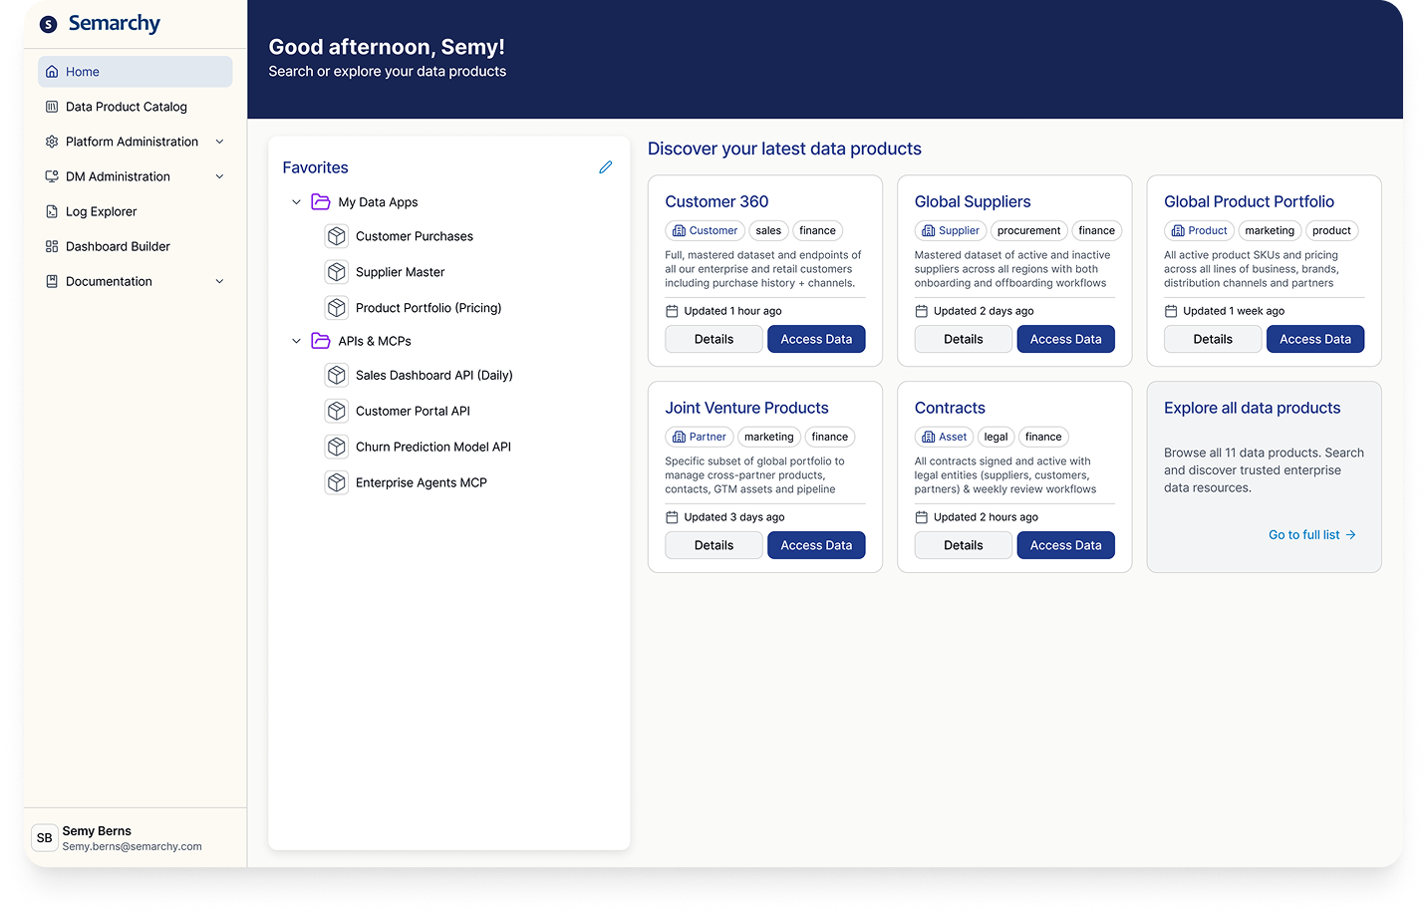
Task: Click the SB user avatar
Action: point(45,838)
